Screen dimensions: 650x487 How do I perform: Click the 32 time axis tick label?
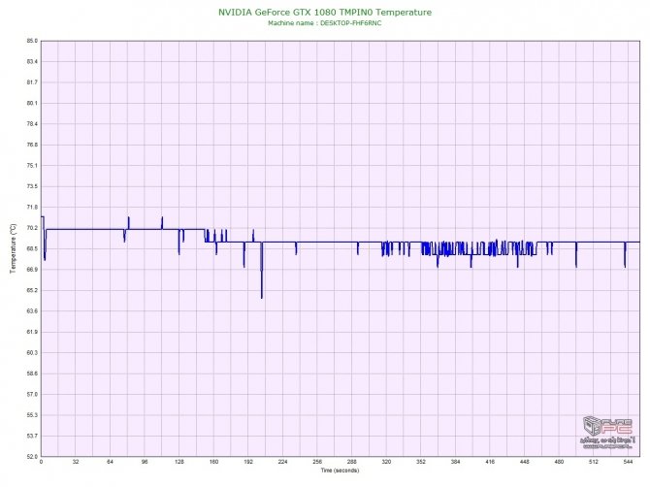point(76,462)
